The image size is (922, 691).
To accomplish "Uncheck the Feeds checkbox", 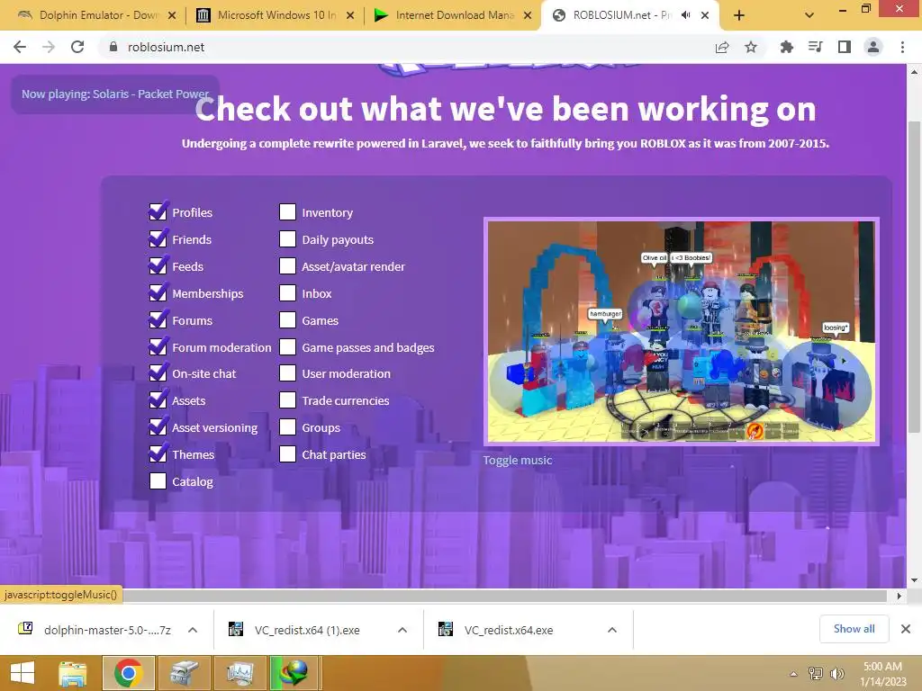I will pos(158,266).
